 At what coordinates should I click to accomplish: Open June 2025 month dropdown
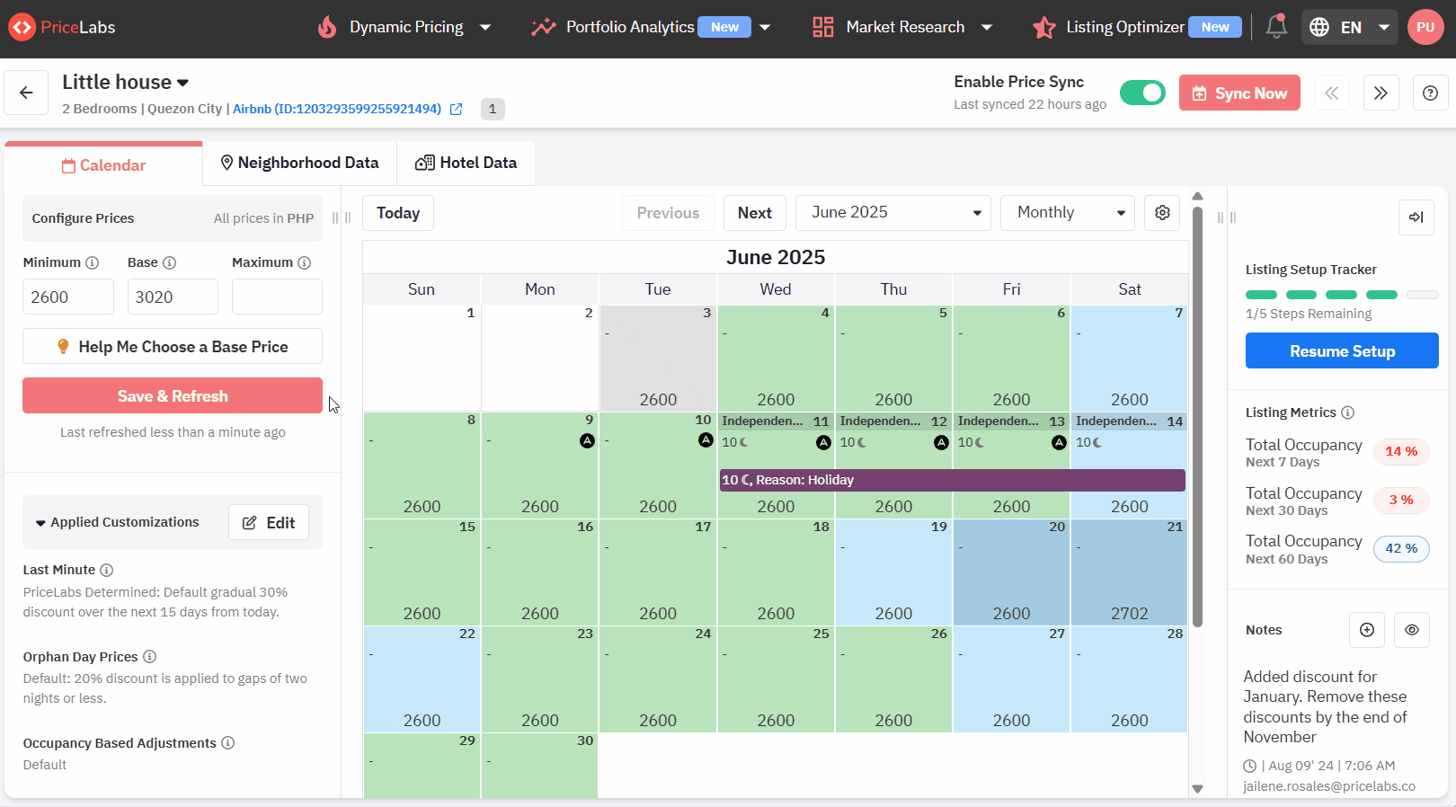pos(893,213)
